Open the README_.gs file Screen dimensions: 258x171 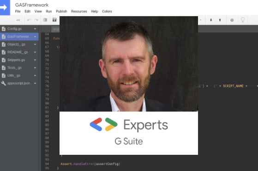point(18,52)
